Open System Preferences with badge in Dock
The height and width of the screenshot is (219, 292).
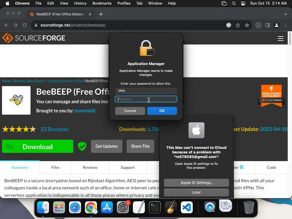[x=123, y=207]
